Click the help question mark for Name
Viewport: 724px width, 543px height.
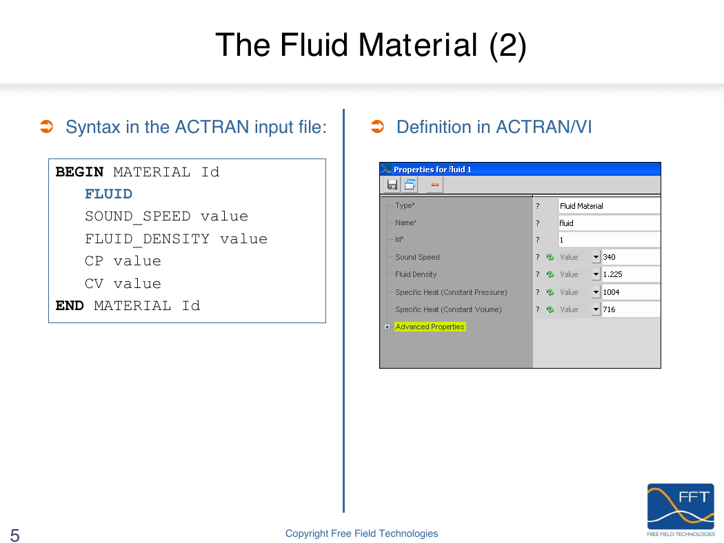[538, 223]
